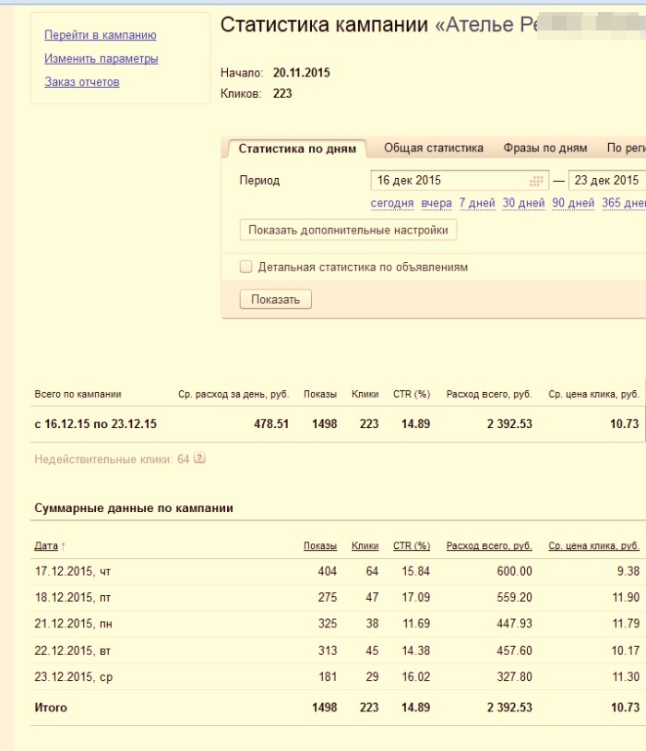Image resolution: width=646 pixels, height=751 pixels.
Task: Open the start date calendar picker icon
Action: (536, 181)
